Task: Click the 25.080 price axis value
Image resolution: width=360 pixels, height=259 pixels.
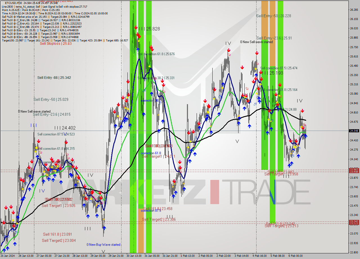Action: [354, 93]
